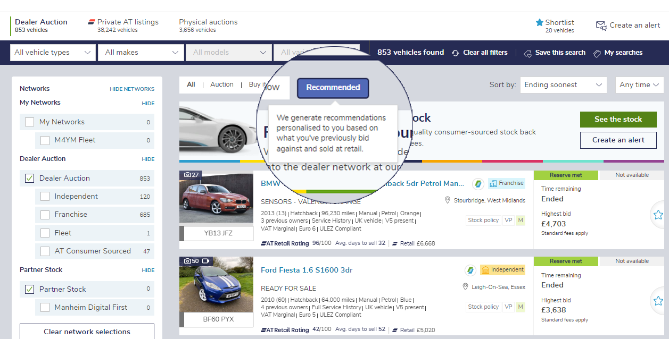This screenshot has width=669, height=339.
Task: Uncheck the Dealer Auction checkbox
Action: pyautogui.click(x=29, y=178)
